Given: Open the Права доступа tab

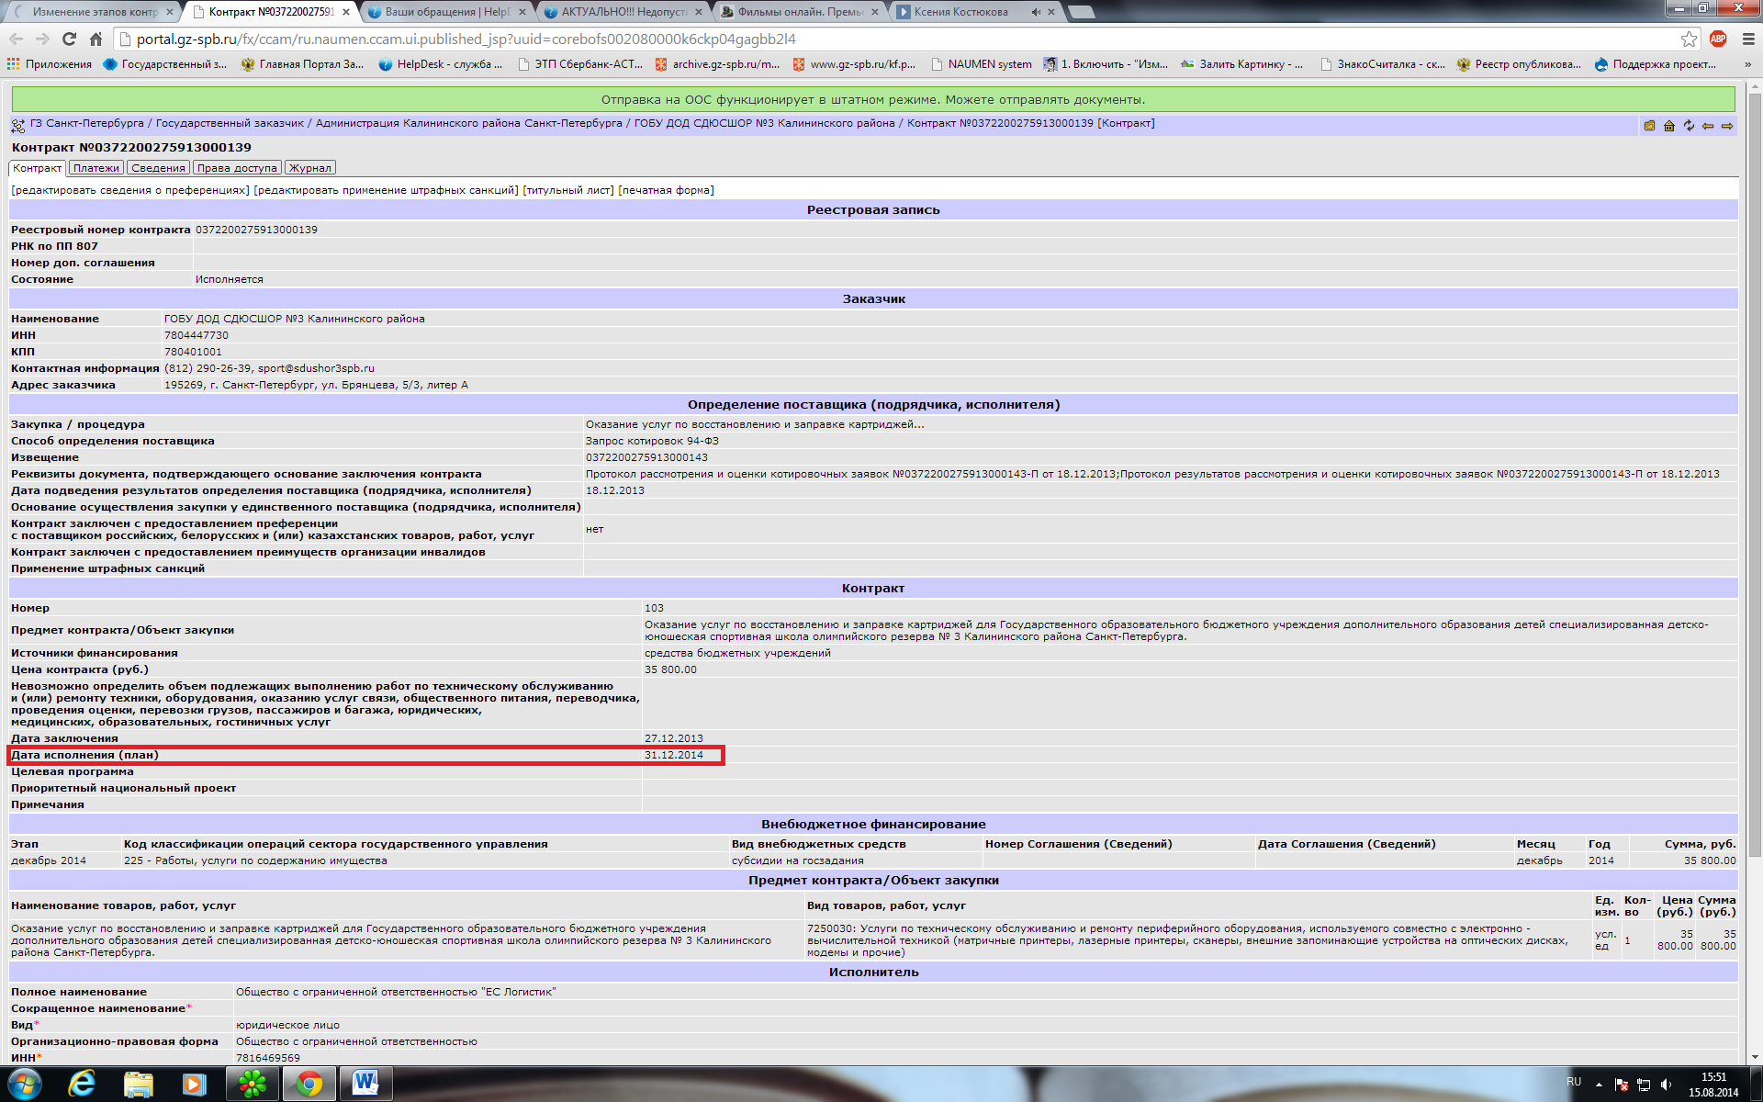Looking at the screenshot, I should (237, 168).
